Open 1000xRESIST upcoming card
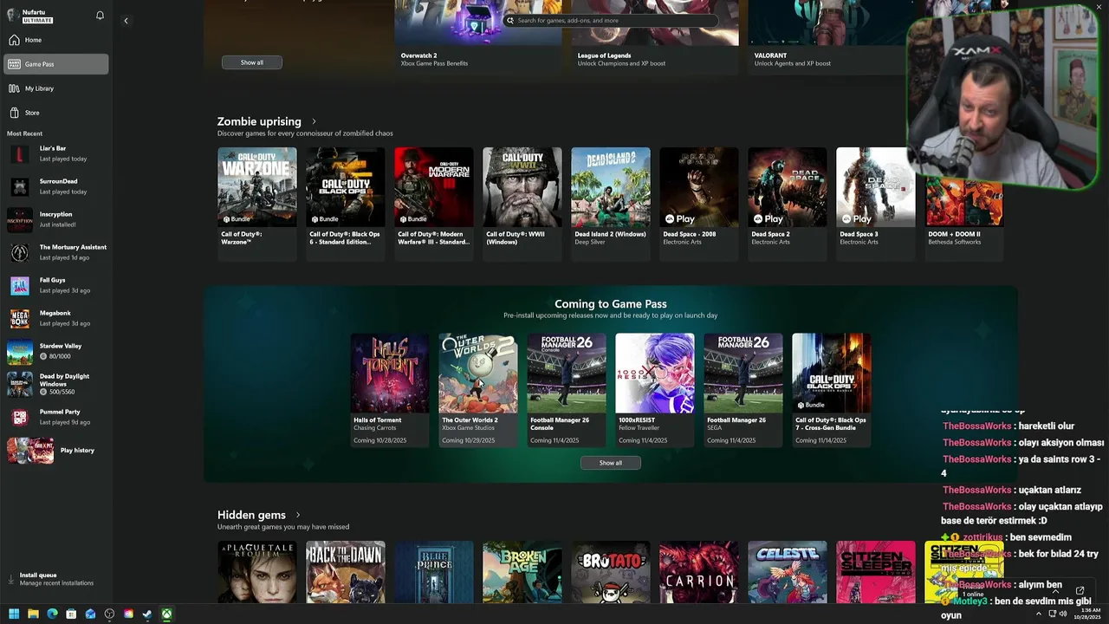1109x624 pixels. point(655,390)
